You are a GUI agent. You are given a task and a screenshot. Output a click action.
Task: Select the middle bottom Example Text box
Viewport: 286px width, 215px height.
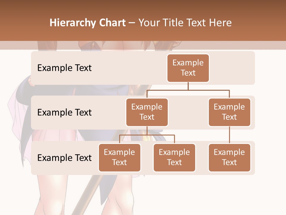174,158
